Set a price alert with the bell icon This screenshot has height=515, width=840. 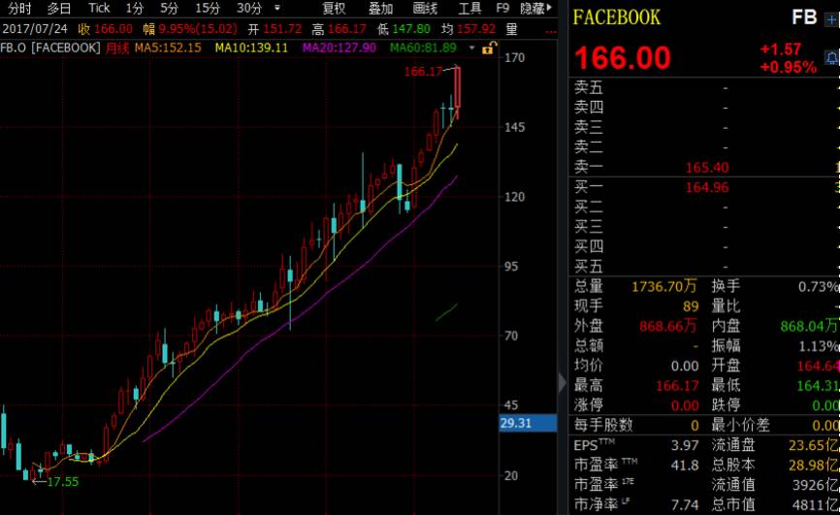832,58
